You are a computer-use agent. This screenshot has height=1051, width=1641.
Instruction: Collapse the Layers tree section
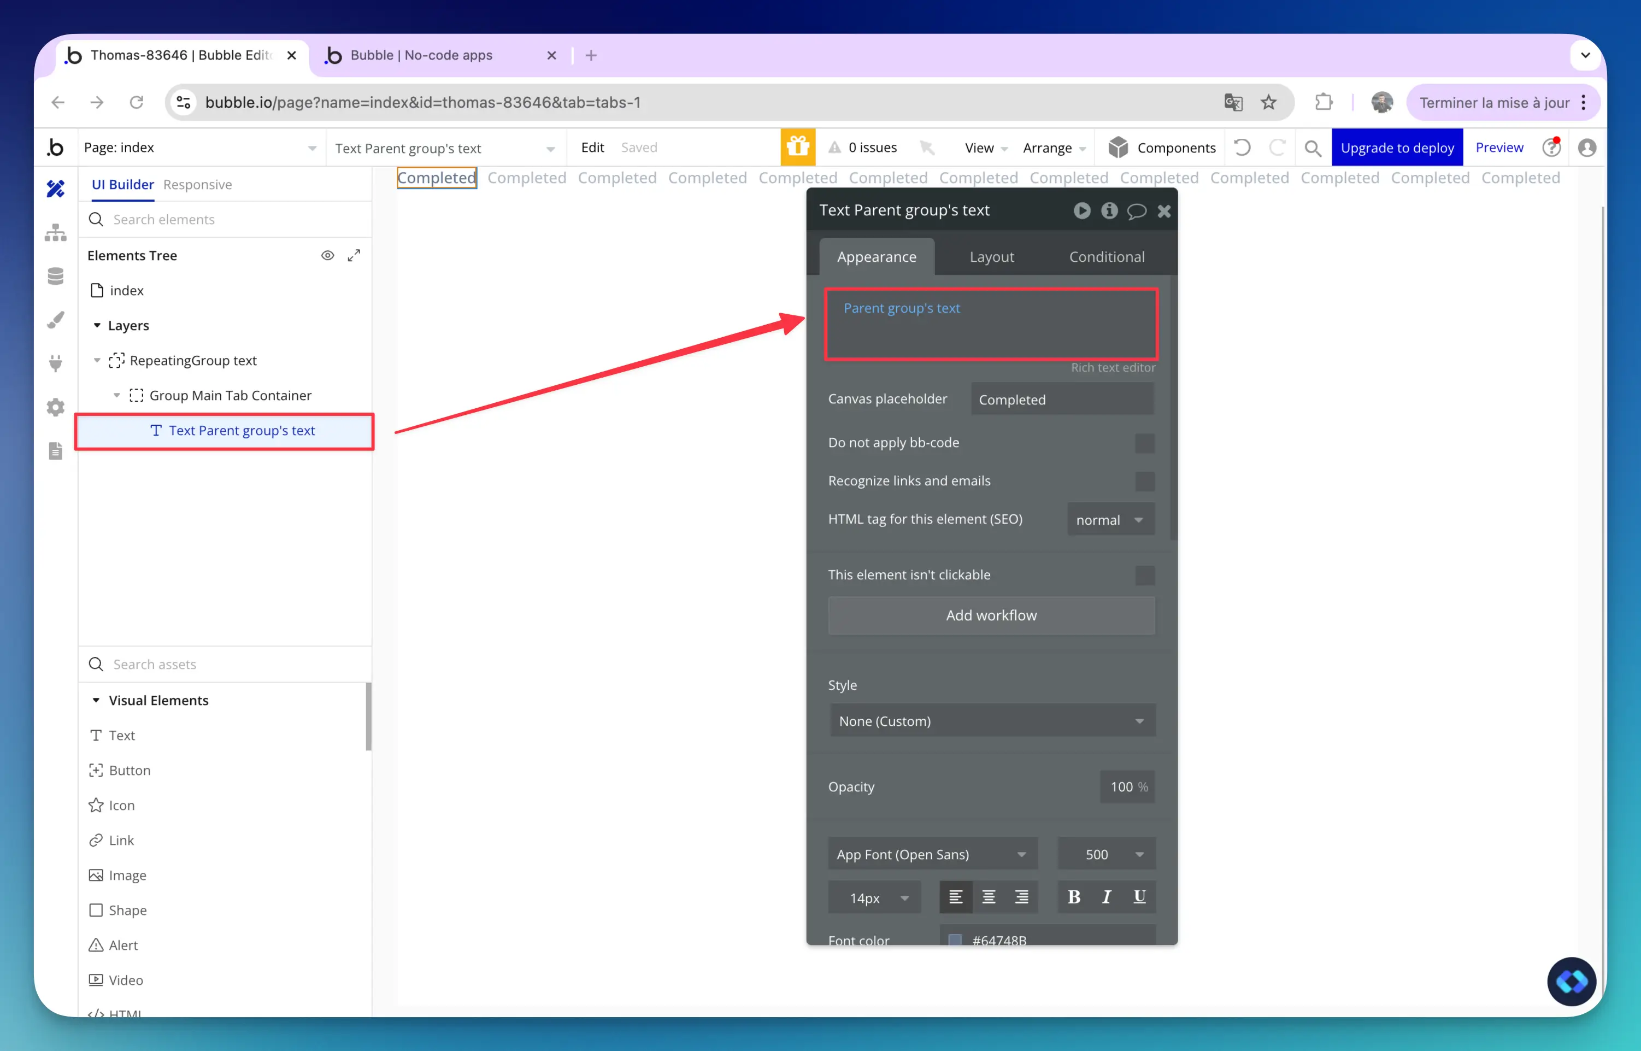coord(97,326)
